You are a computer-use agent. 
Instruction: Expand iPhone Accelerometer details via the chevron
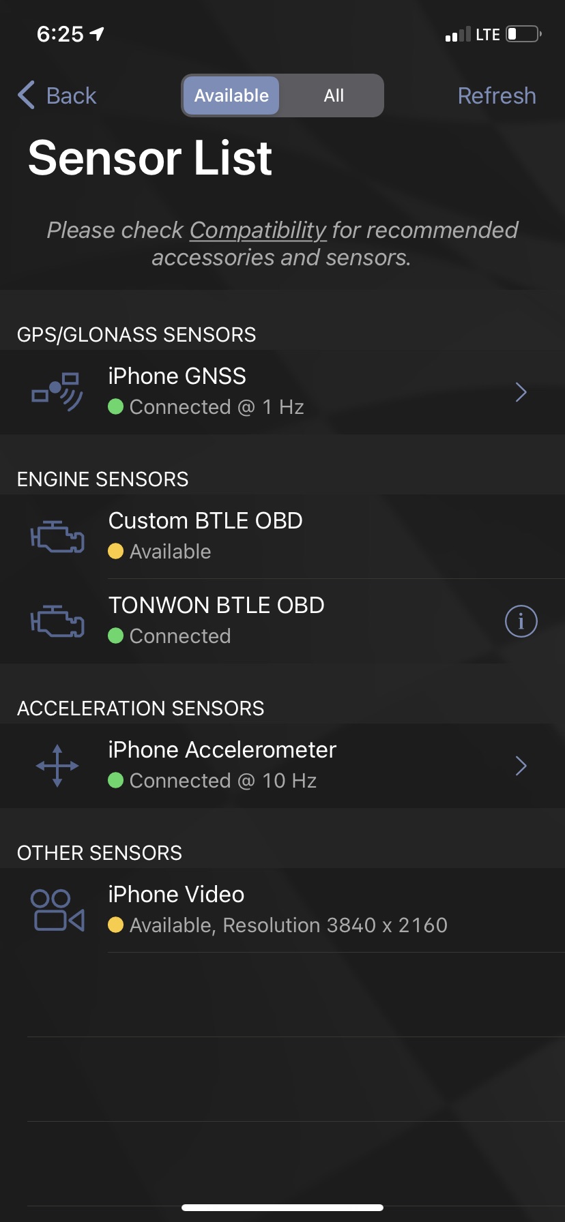(x=521, y=766)
